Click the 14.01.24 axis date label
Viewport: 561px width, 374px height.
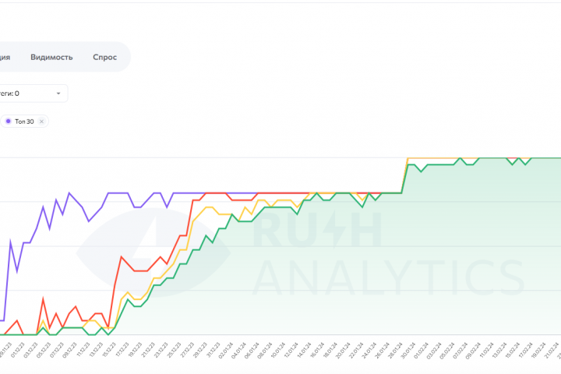click(302, 348)
